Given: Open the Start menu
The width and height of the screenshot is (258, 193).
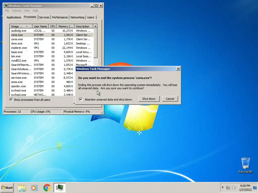Looking at the screenshot, I should [7, 187].
